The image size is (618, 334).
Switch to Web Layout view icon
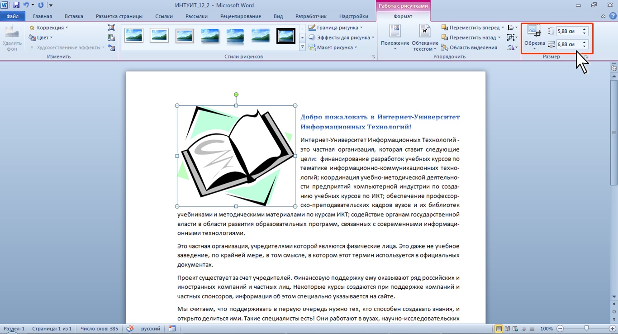pyautogui.click(x=515, y=329)
